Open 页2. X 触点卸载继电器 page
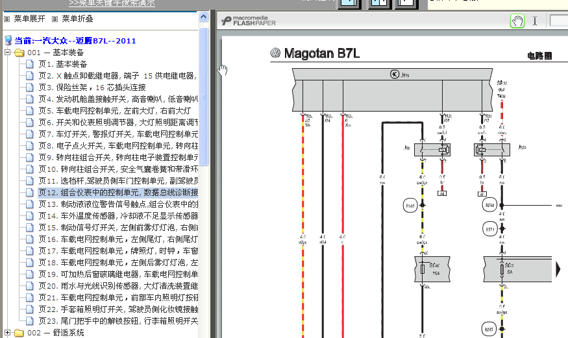The image size is (568, 338). click(118, 76)
